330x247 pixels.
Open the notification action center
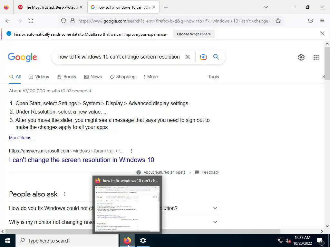320,241
